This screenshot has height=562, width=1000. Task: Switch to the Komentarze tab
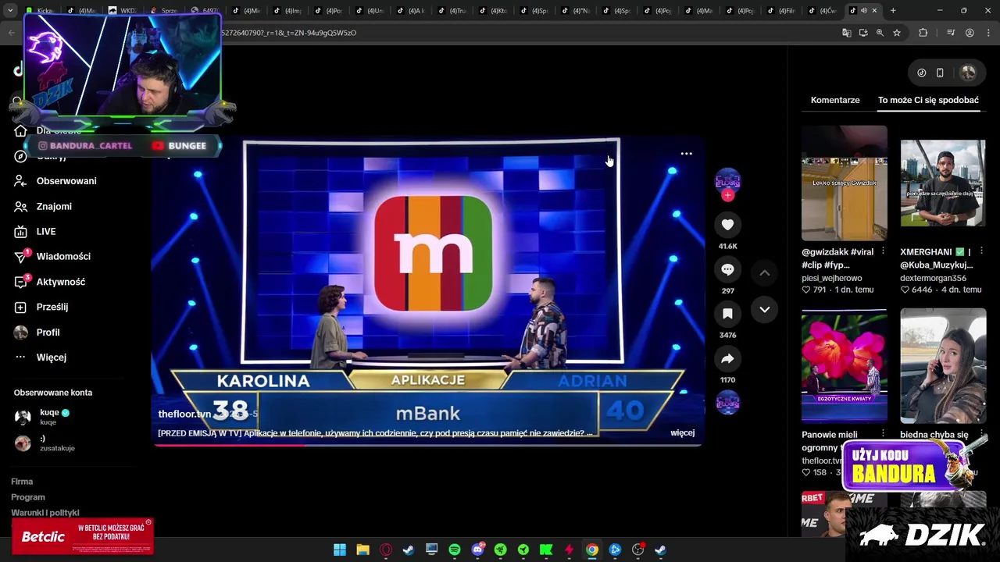(835, 100)
